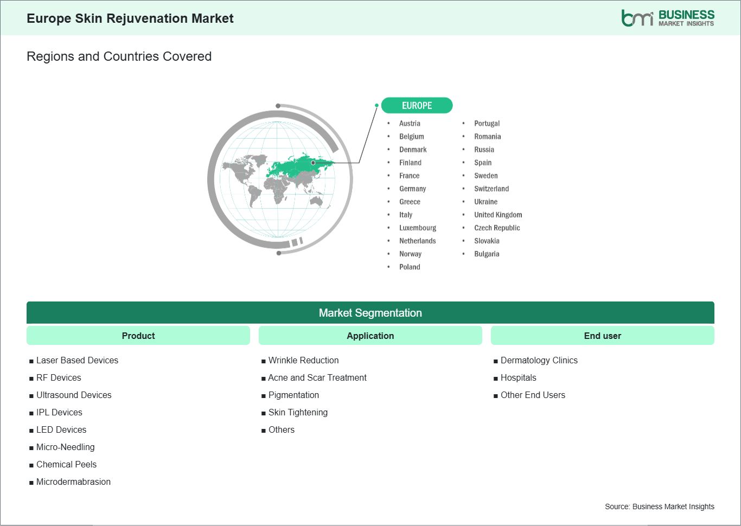Click Bulgaria in the country list
The image size is (741, 526).
(x=487, y=254)
